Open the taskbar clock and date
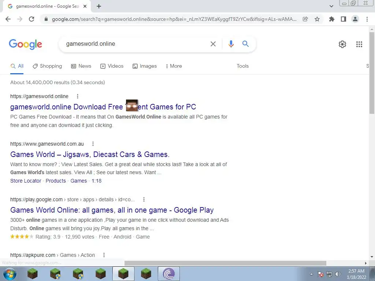 (x=356, y=274)
